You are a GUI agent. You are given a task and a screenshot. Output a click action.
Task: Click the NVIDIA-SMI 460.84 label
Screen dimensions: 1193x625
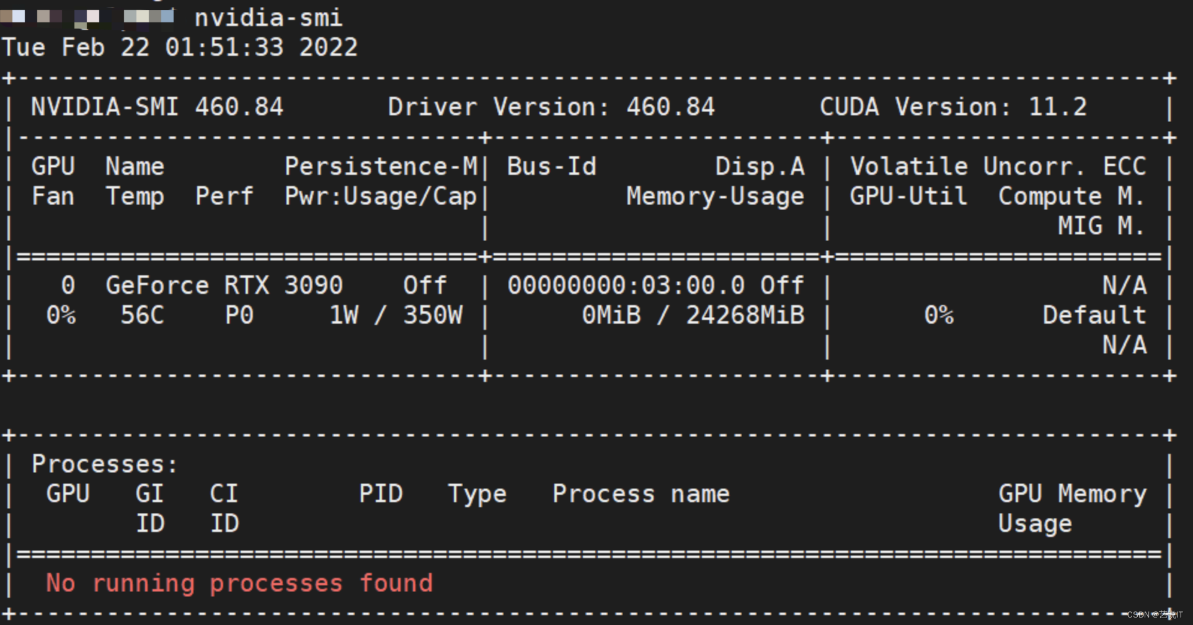tap(157, 107)
